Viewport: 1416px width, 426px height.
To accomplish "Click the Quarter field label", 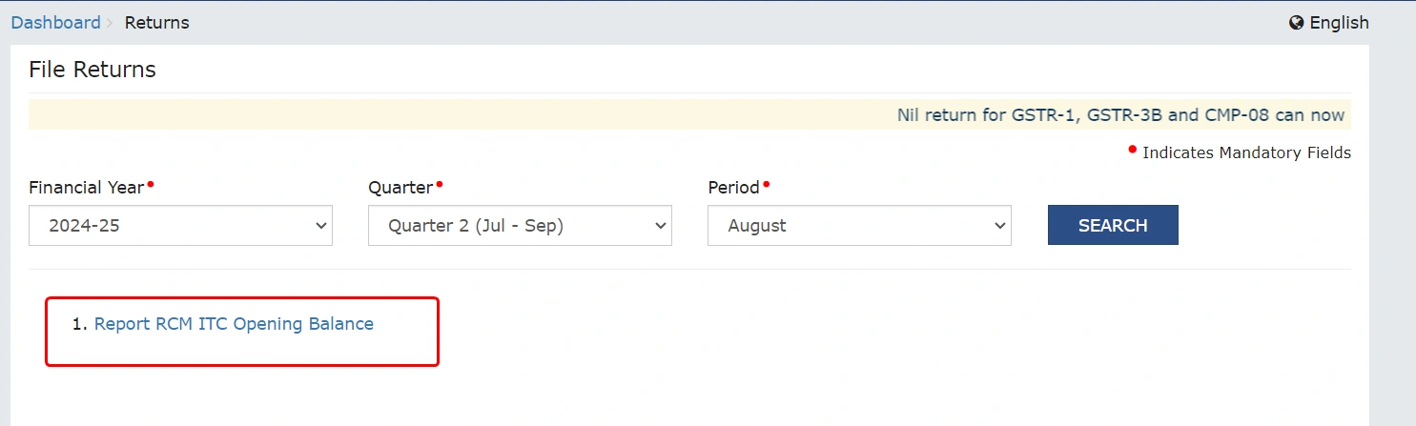I will click(x=400, y=188).
